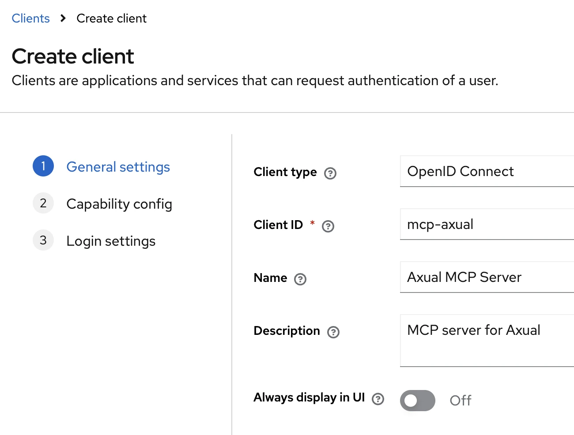Open the Name field help icon
Viewport: 574px width, 435px height.
(301, 279)
